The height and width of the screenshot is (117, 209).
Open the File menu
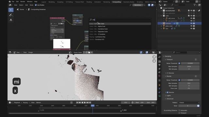pos(13,2)
